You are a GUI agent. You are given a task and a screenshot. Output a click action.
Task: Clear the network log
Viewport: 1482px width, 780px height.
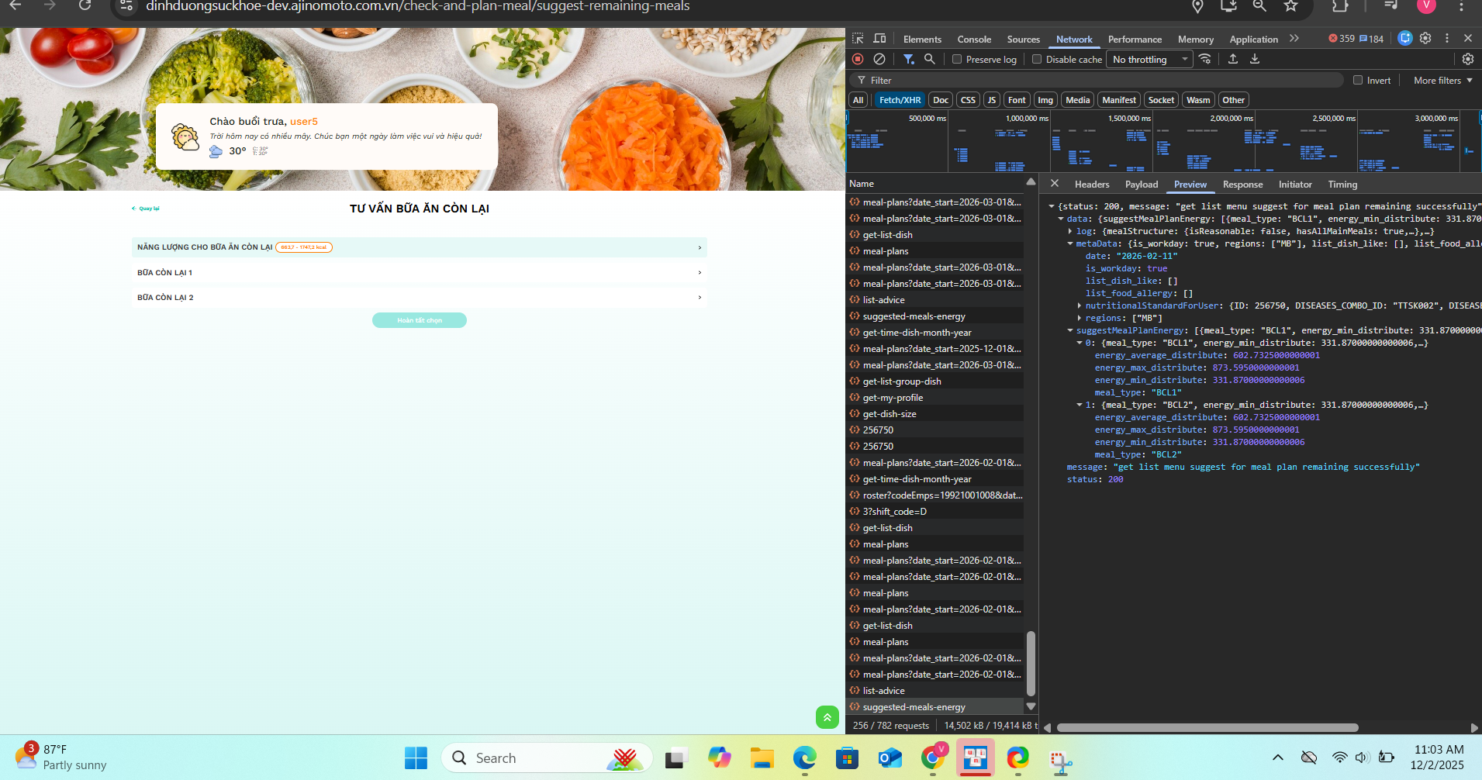pos(879,59)
